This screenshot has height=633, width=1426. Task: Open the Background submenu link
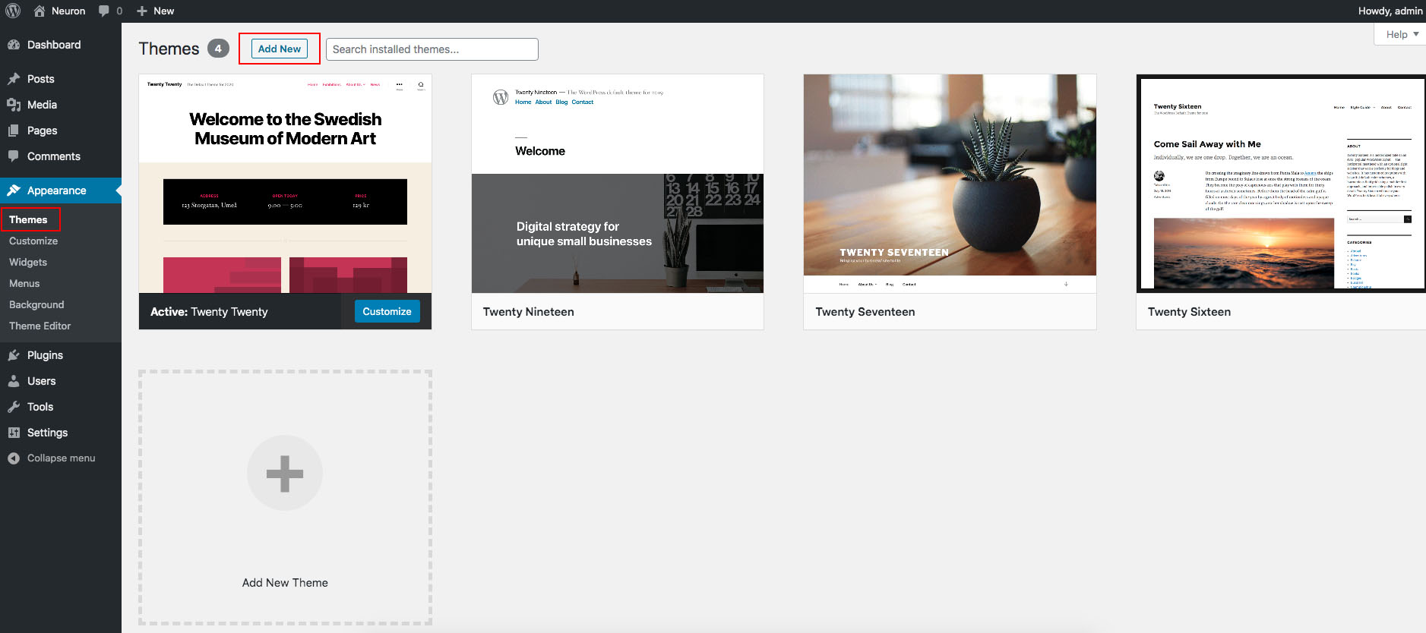(x=36, y=304)
